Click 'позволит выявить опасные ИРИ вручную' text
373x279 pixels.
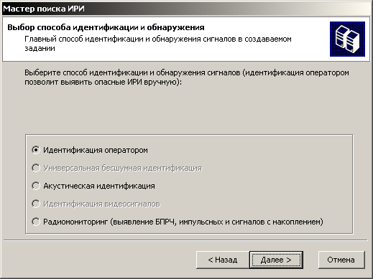tap(102, 82)
